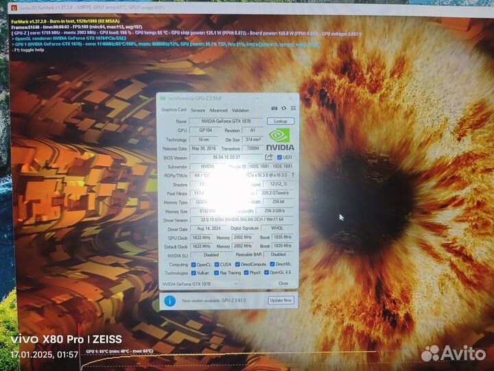Screen dimensions: 494x371
Task: Click the New version available GPU-Z message
Action: coord(214,301)
